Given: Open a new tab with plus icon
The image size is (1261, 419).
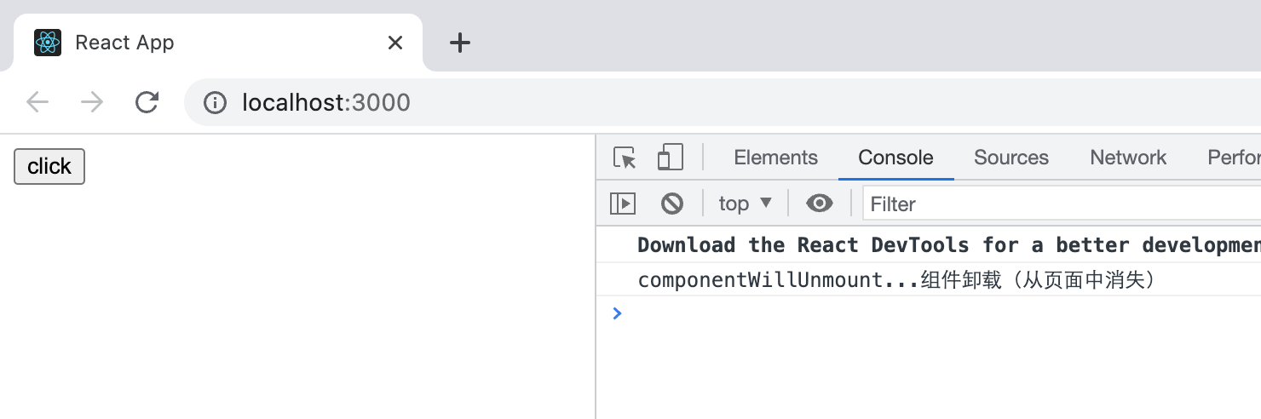Looking at the screenshot, I should click(460, 43).
